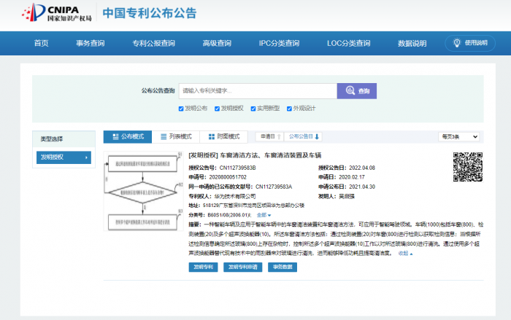Click the 事务数据 button
Viewport: 511px width, 320px height.
pyautogui.click(x=283, y=268)
